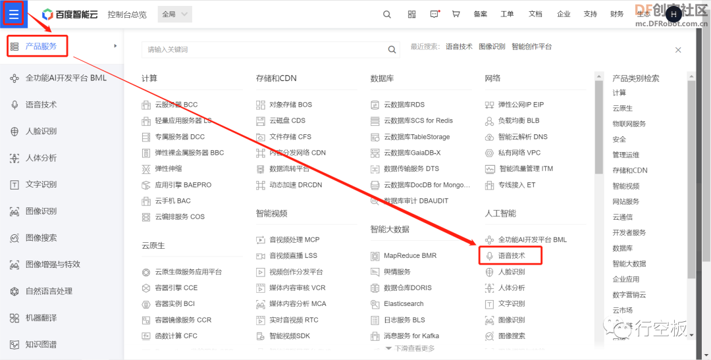Screen dimensions: 711x360
Task: Click sidebar 图像识别 icon
Action: tap(14, 211)
